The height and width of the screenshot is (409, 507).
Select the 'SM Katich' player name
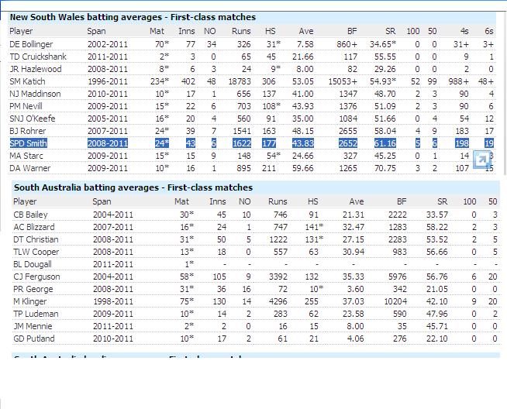pos(27,81)
